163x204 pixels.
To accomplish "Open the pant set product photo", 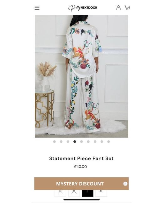I will pos(81,76).
